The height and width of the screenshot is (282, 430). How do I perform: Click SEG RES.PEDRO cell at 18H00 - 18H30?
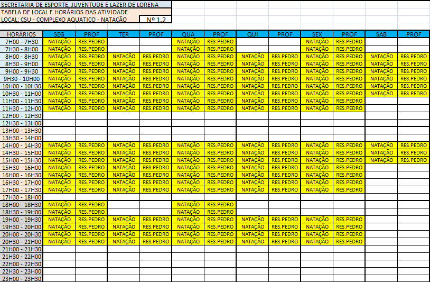coord(91,205)
